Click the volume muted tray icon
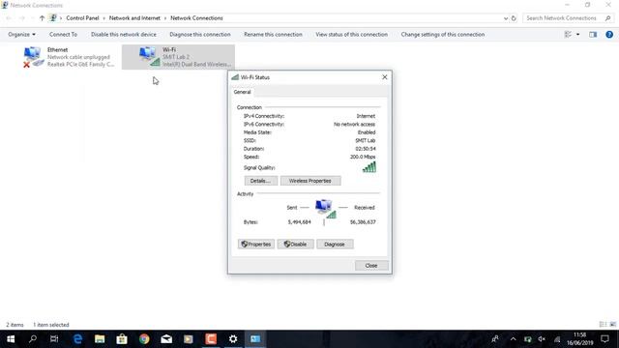The width and height of the screenshot is (619, 348). tap(542, 339)
